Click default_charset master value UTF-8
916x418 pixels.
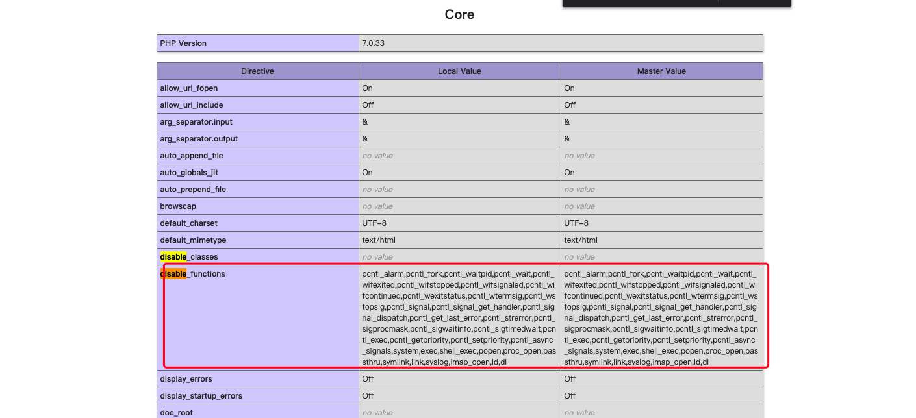tap(576, 223)
